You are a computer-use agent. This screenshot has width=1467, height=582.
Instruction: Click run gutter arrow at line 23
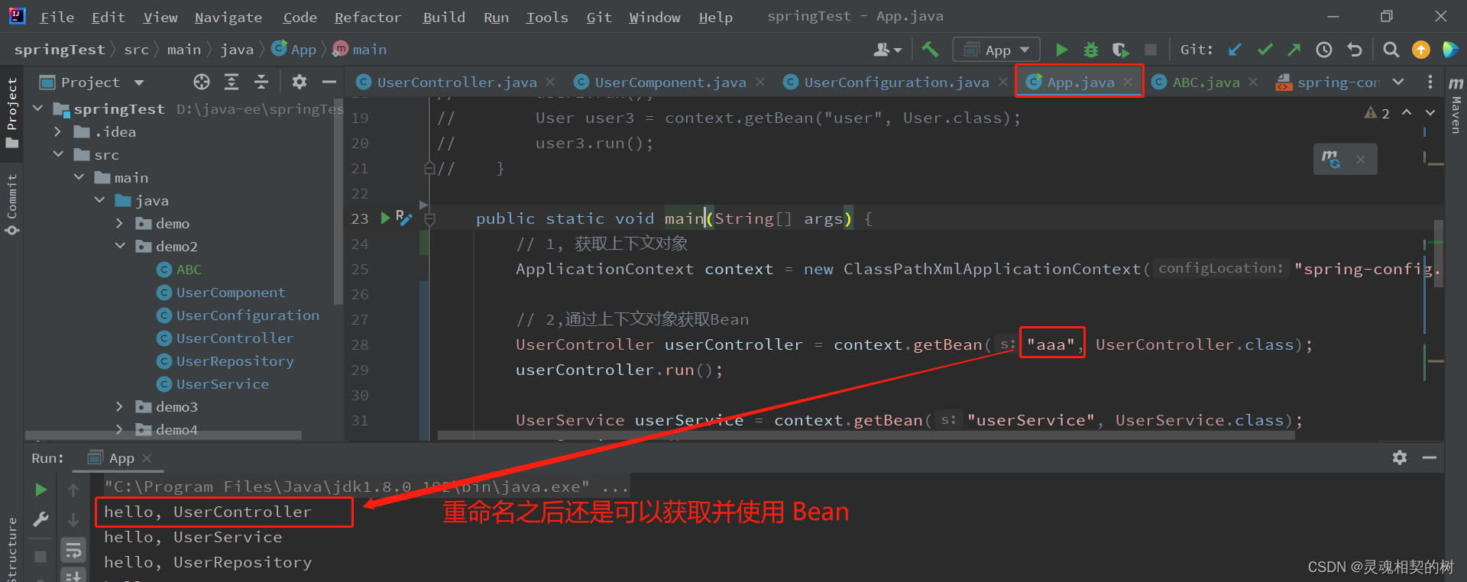pyautogui.click(x=385, y=218)
